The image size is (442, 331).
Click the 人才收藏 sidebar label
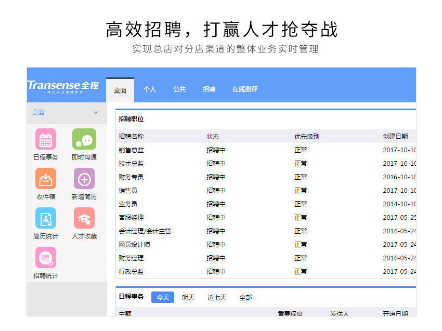point(84,236)
